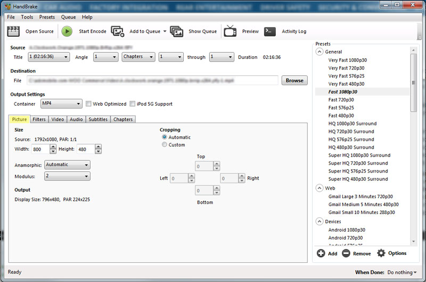Click the HandBrake app icon in title bar

coord(7,6)
